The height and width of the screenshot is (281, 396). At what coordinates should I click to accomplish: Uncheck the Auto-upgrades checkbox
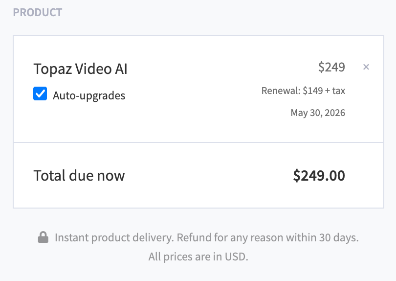pyautogui.click(x=40, y=94)
